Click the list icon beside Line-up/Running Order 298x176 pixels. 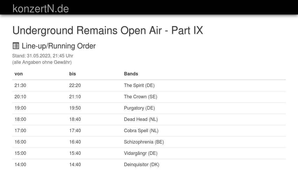16,46
